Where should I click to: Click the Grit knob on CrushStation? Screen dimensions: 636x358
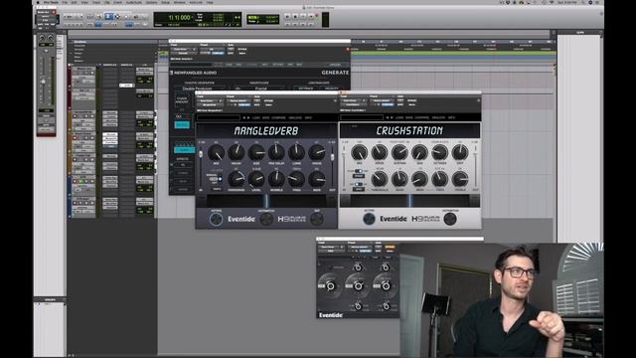click(x=460, y=152)
